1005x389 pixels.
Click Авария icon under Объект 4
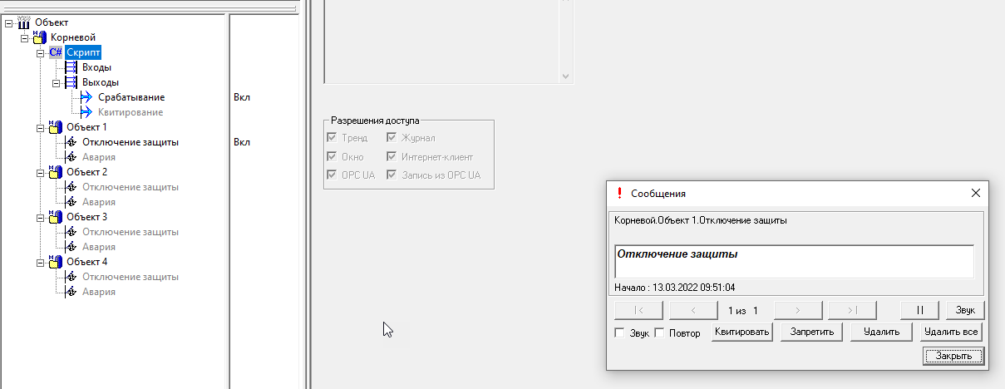click(x=71, y=292)
